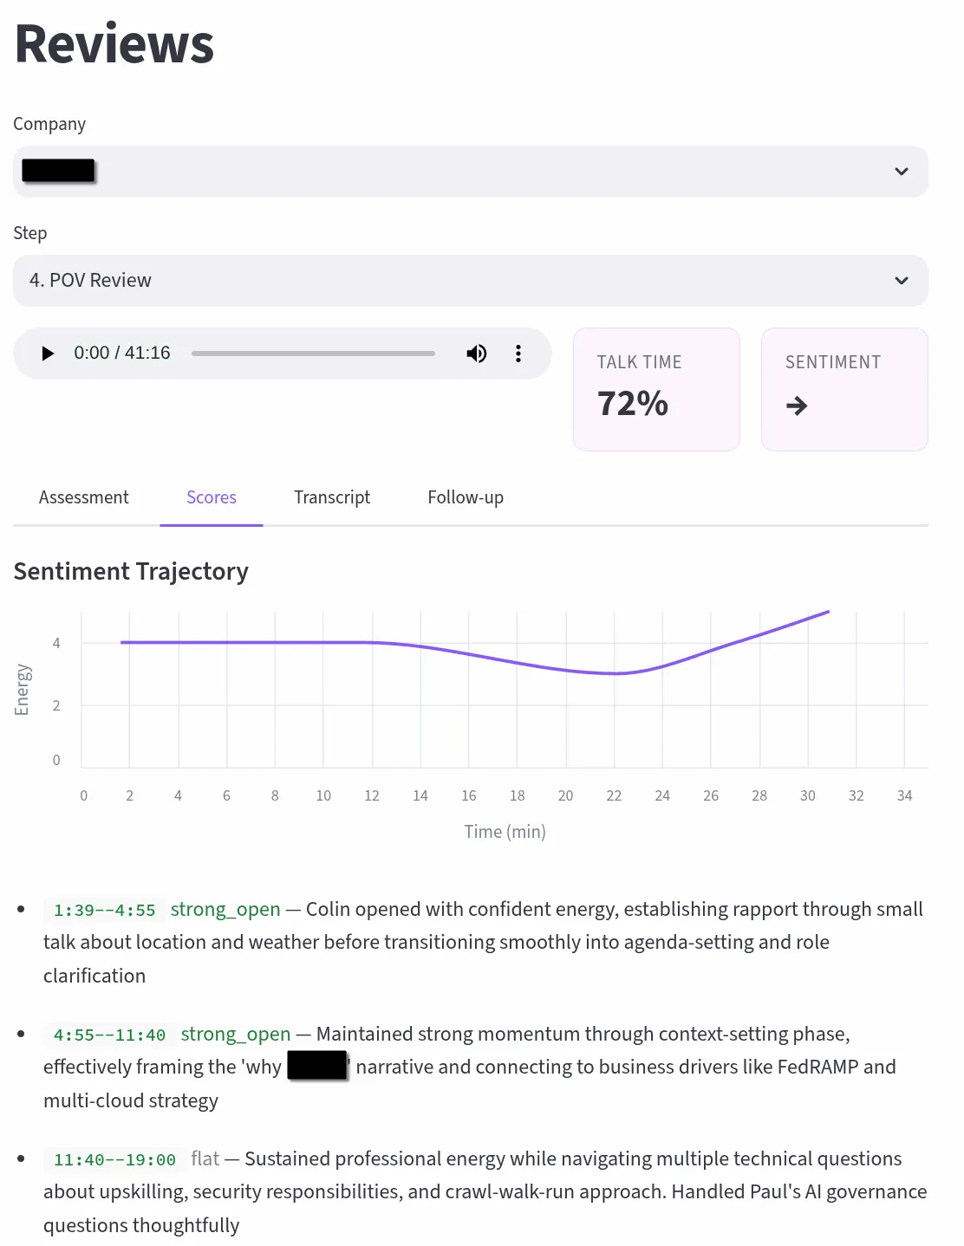
Task: Click the 11:40–19:00 timestamp badge
Action: [x=113, y=1158]
